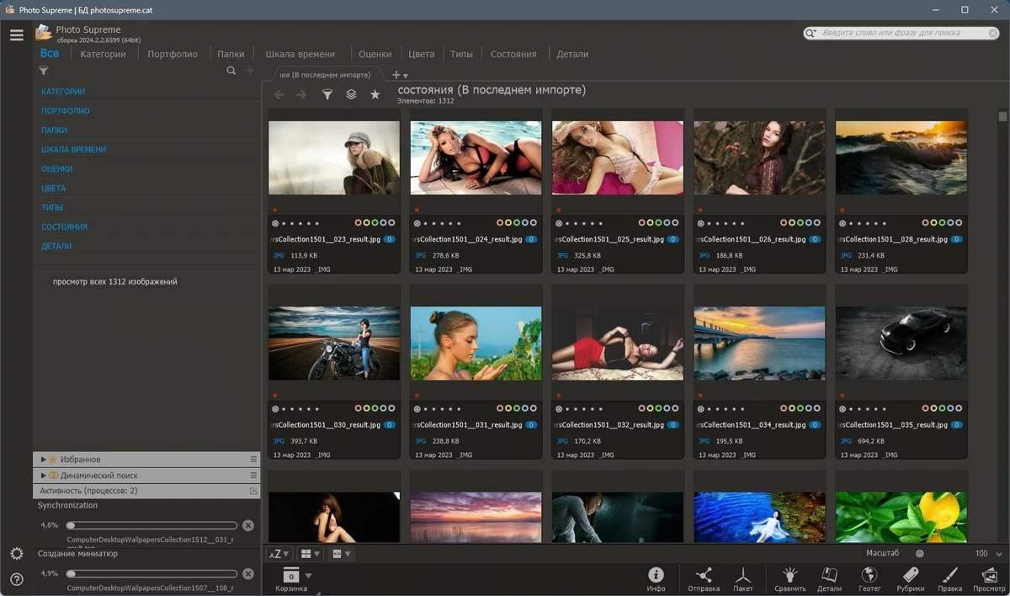Open the bottom Детали book icon

coord(829,578)
